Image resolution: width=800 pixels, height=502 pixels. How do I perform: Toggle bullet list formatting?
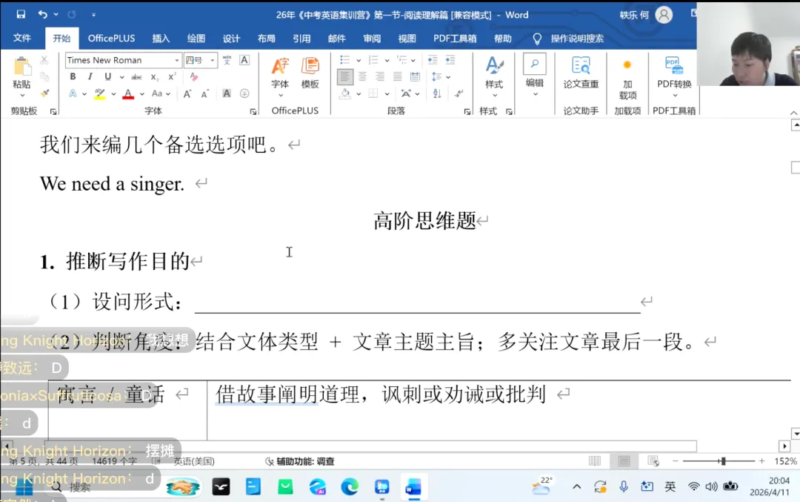coord(345,60)
